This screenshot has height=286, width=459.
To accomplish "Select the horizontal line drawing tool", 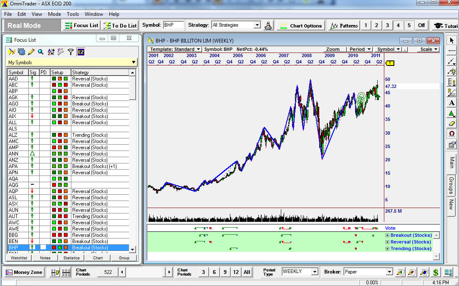I will (451, 51).
